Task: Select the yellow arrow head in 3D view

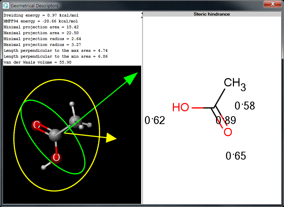Action: [x=111, y=138]
